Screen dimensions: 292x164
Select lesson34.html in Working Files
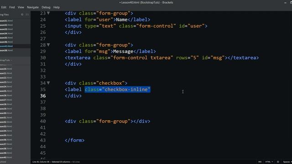(x=6, y=33)
